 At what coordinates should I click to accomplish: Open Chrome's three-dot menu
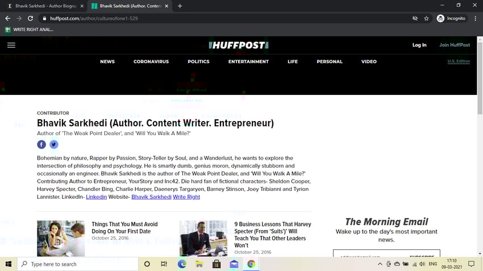click(x=475, y=19)
